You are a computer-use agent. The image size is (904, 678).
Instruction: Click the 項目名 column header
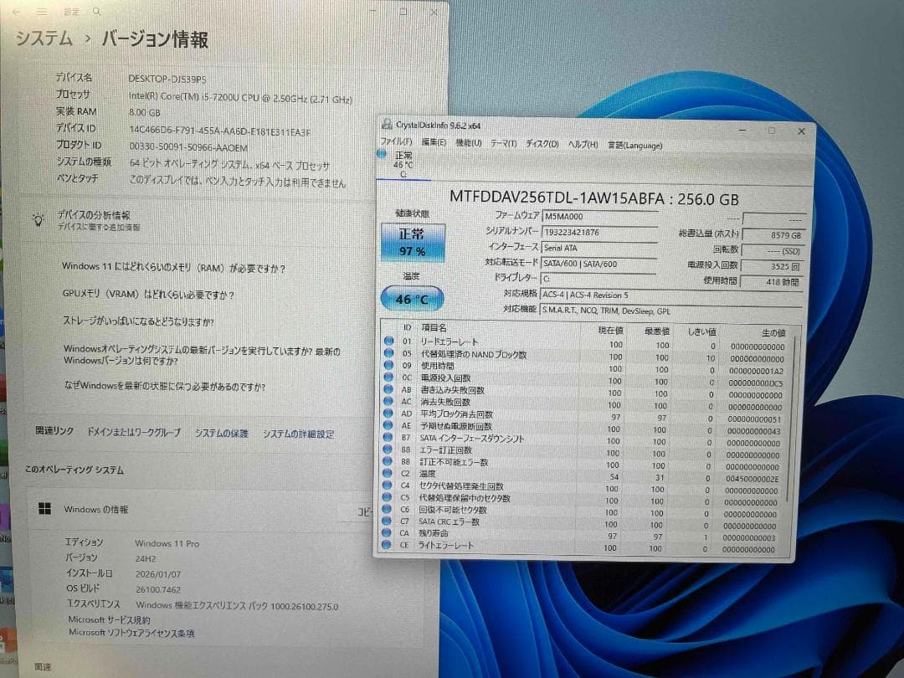pyautogui.click(x=434, y=328)
